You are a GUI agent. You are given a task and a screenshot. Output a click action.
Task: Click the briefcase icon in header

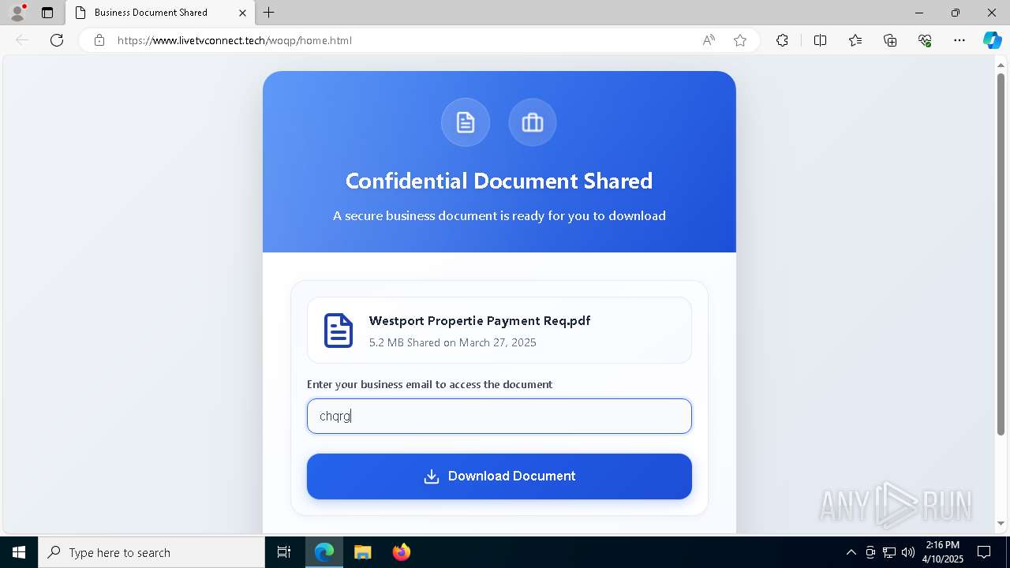(533, 122)
